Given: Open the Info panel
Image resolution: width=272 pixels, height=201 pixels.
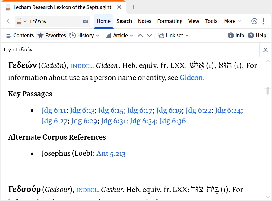Looking at the screenshot, I should coord(236,35).
